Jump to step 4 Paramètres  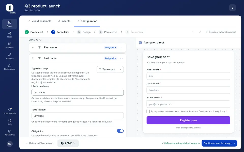108,32
